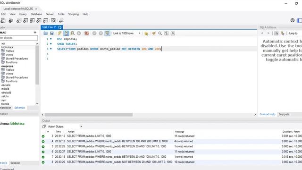This screenshot has width=302, height=170.
Task: Execute the statement under cursor icon
Action: pyautogui.click(x=66, y=34)
